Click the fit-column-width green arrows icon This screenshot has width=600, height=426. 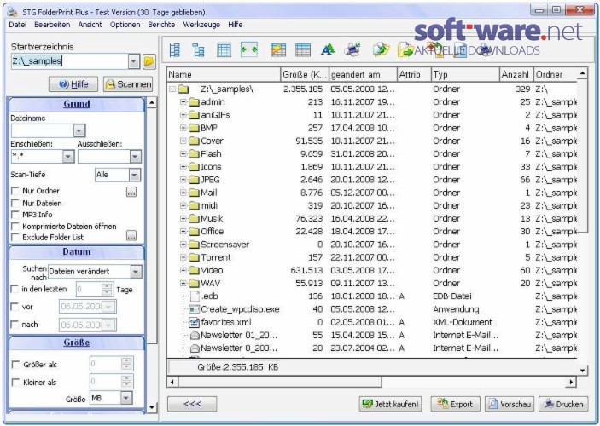[249, 49]
